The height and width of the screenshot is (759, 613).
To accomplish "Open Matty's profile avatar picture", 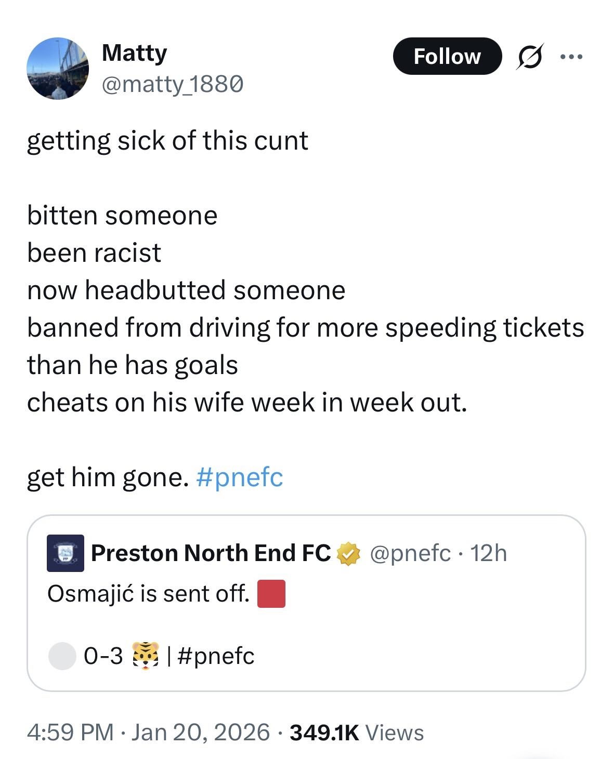I will click(x=57, y=68).
